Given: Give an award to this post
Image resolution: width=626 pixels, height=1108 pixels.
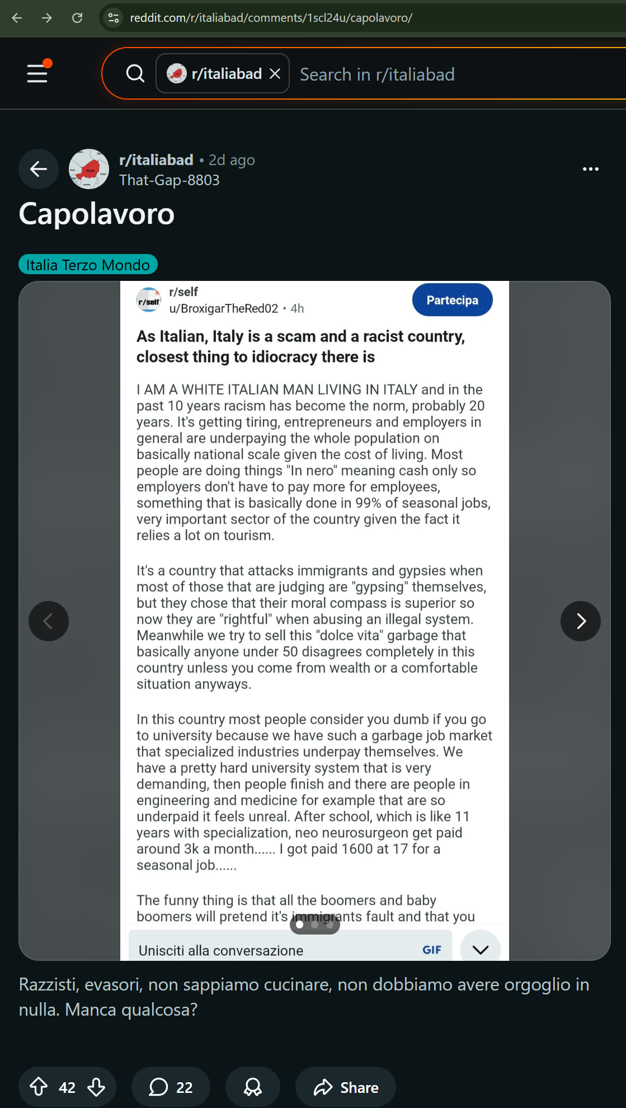Looking at the screenshot, I should [x=253, y=1087].
